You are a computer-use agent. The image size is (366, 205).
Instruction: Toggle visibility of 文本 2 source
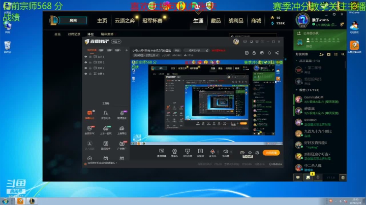tap(86, 68)
